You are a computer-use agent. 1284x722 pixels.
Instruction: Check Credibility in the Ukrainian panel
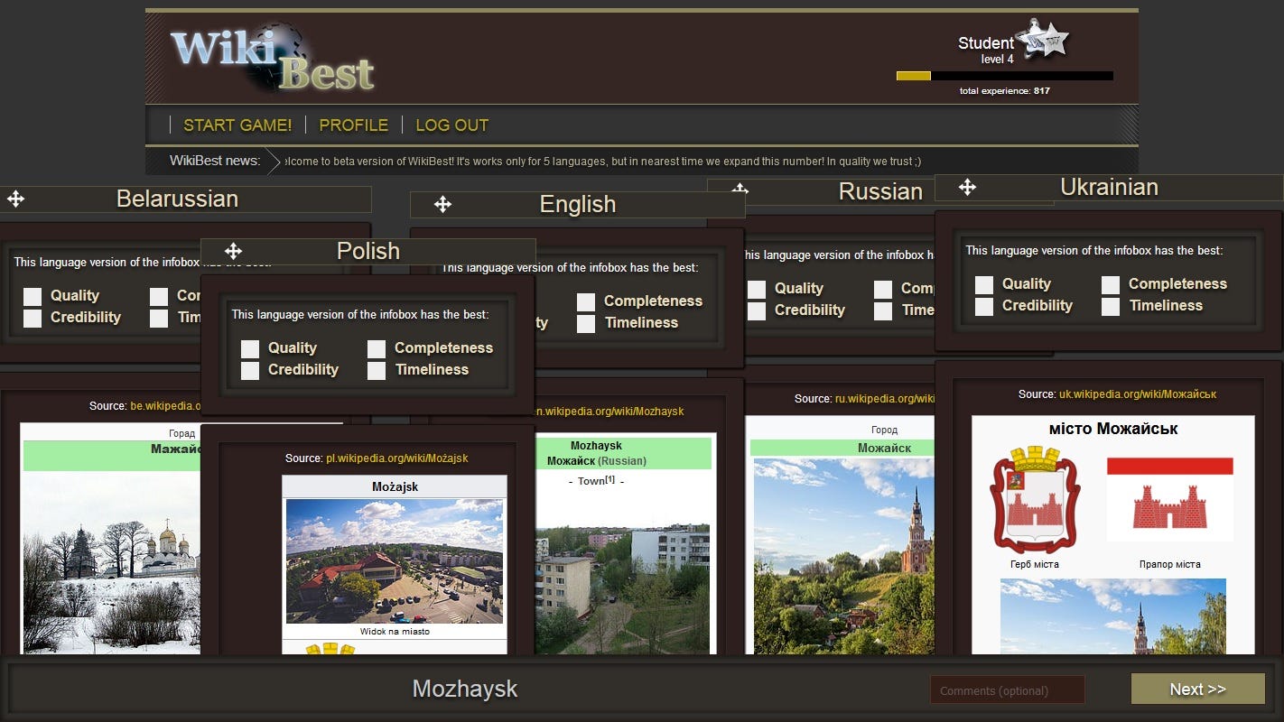(984, 306)
